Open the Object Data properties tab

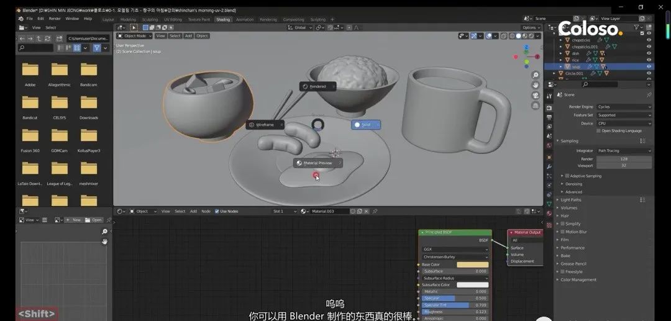(549, 204)
